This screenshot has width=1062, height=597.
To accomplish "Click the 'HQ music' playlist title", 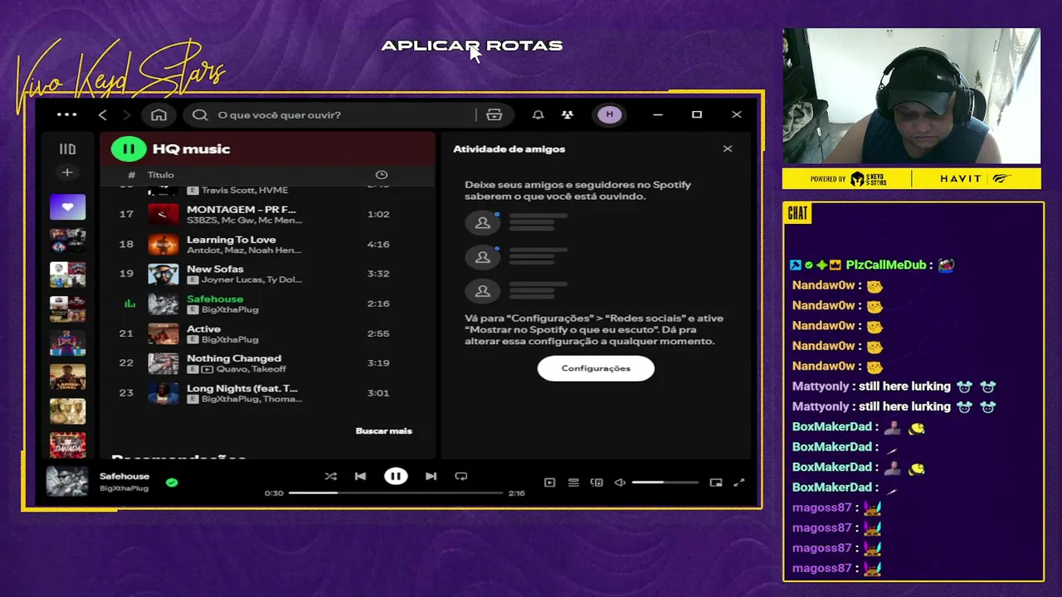I will [x=191, y=149].
